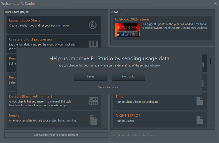The height and width of the screenshot is (143, 219).
Task: Select the Default (Basic with limiter) template title
Action: pos(30,96)
